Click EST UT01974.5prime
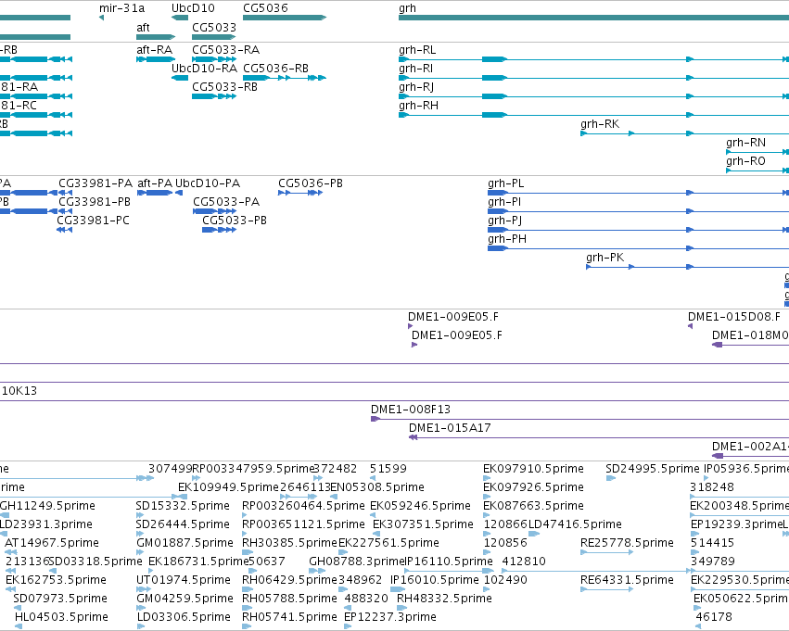 pyautogui.click(x=184, y=581)
